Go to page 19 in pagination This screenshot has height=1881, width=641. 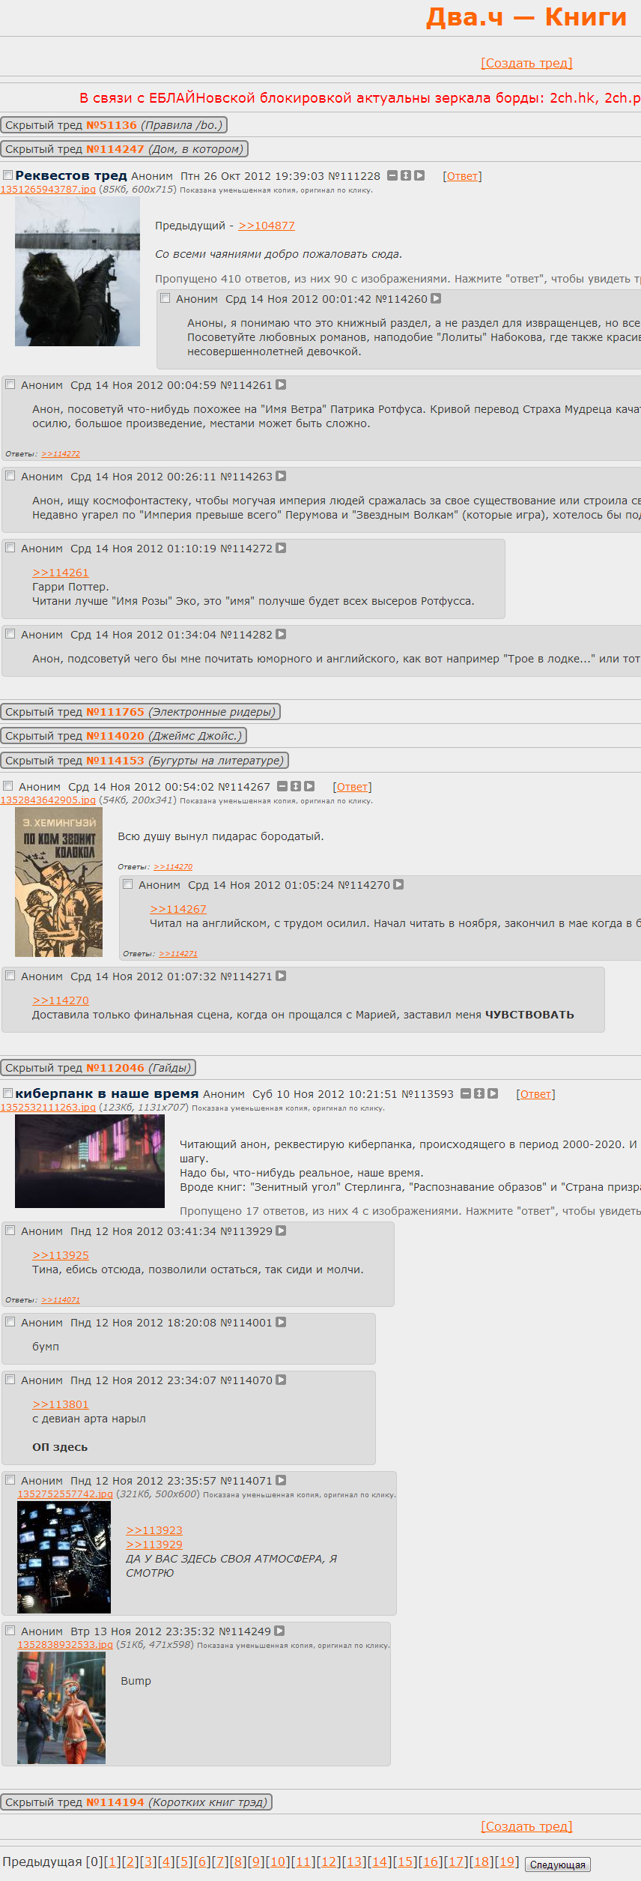[507, 1862]
